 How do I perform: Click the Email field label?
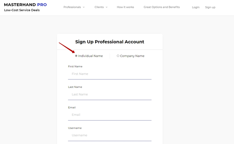72,108
